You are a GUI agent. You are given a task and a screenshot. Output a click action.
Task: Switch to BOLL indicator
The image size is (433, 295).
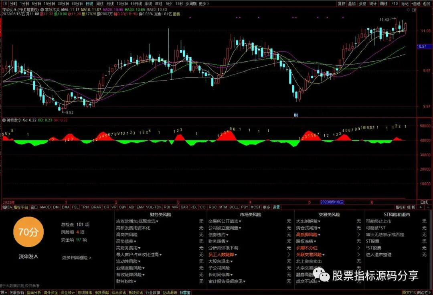[234, 207]
